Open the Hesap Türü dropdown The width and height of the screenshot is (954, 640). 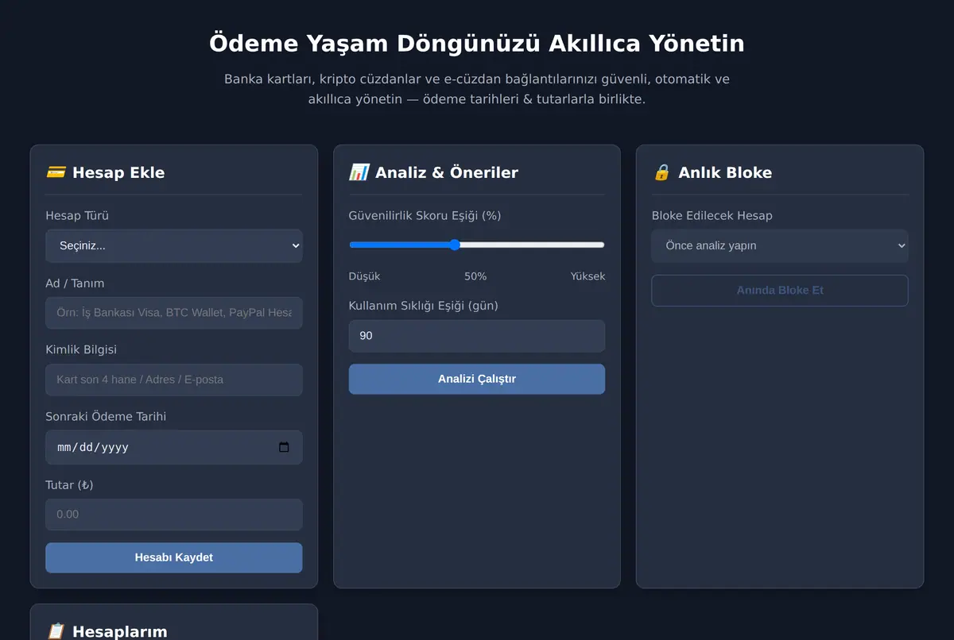click(173, 245)
